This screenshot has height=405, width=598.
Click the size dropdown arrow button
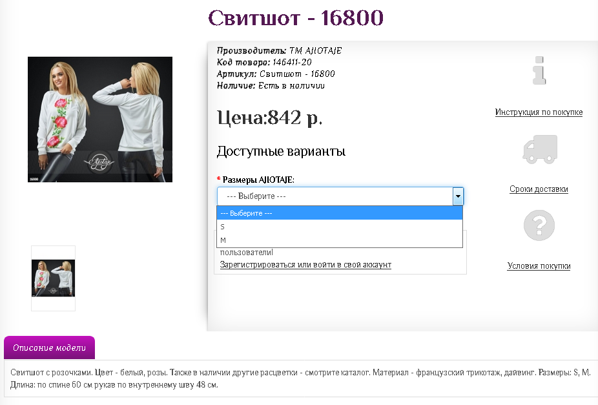coord(457,196)
